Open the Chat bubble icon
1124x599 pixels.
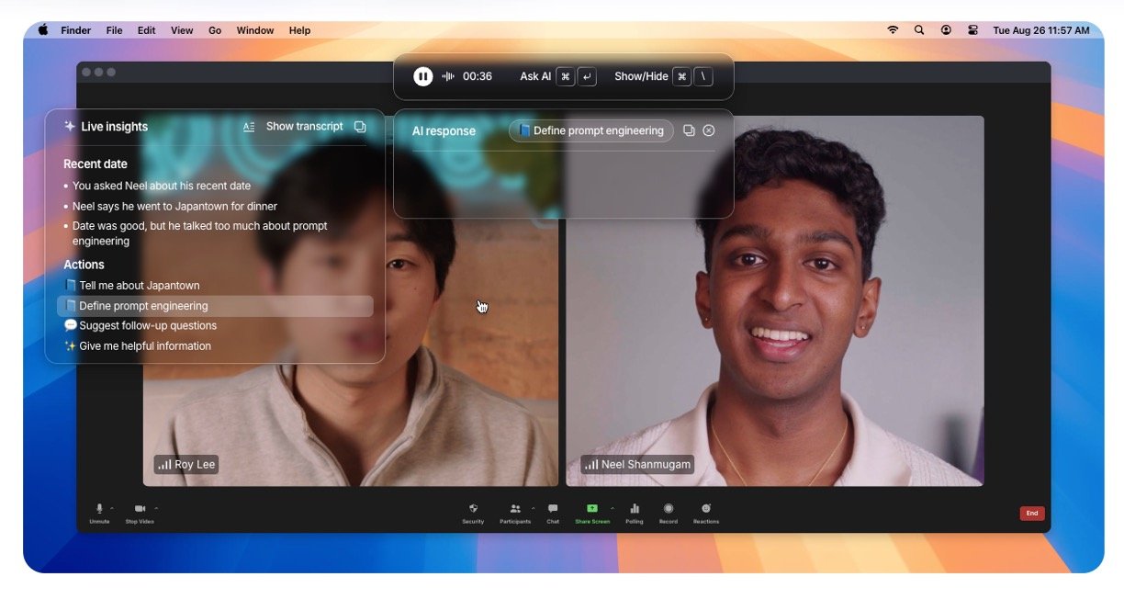tap(553, 509)
